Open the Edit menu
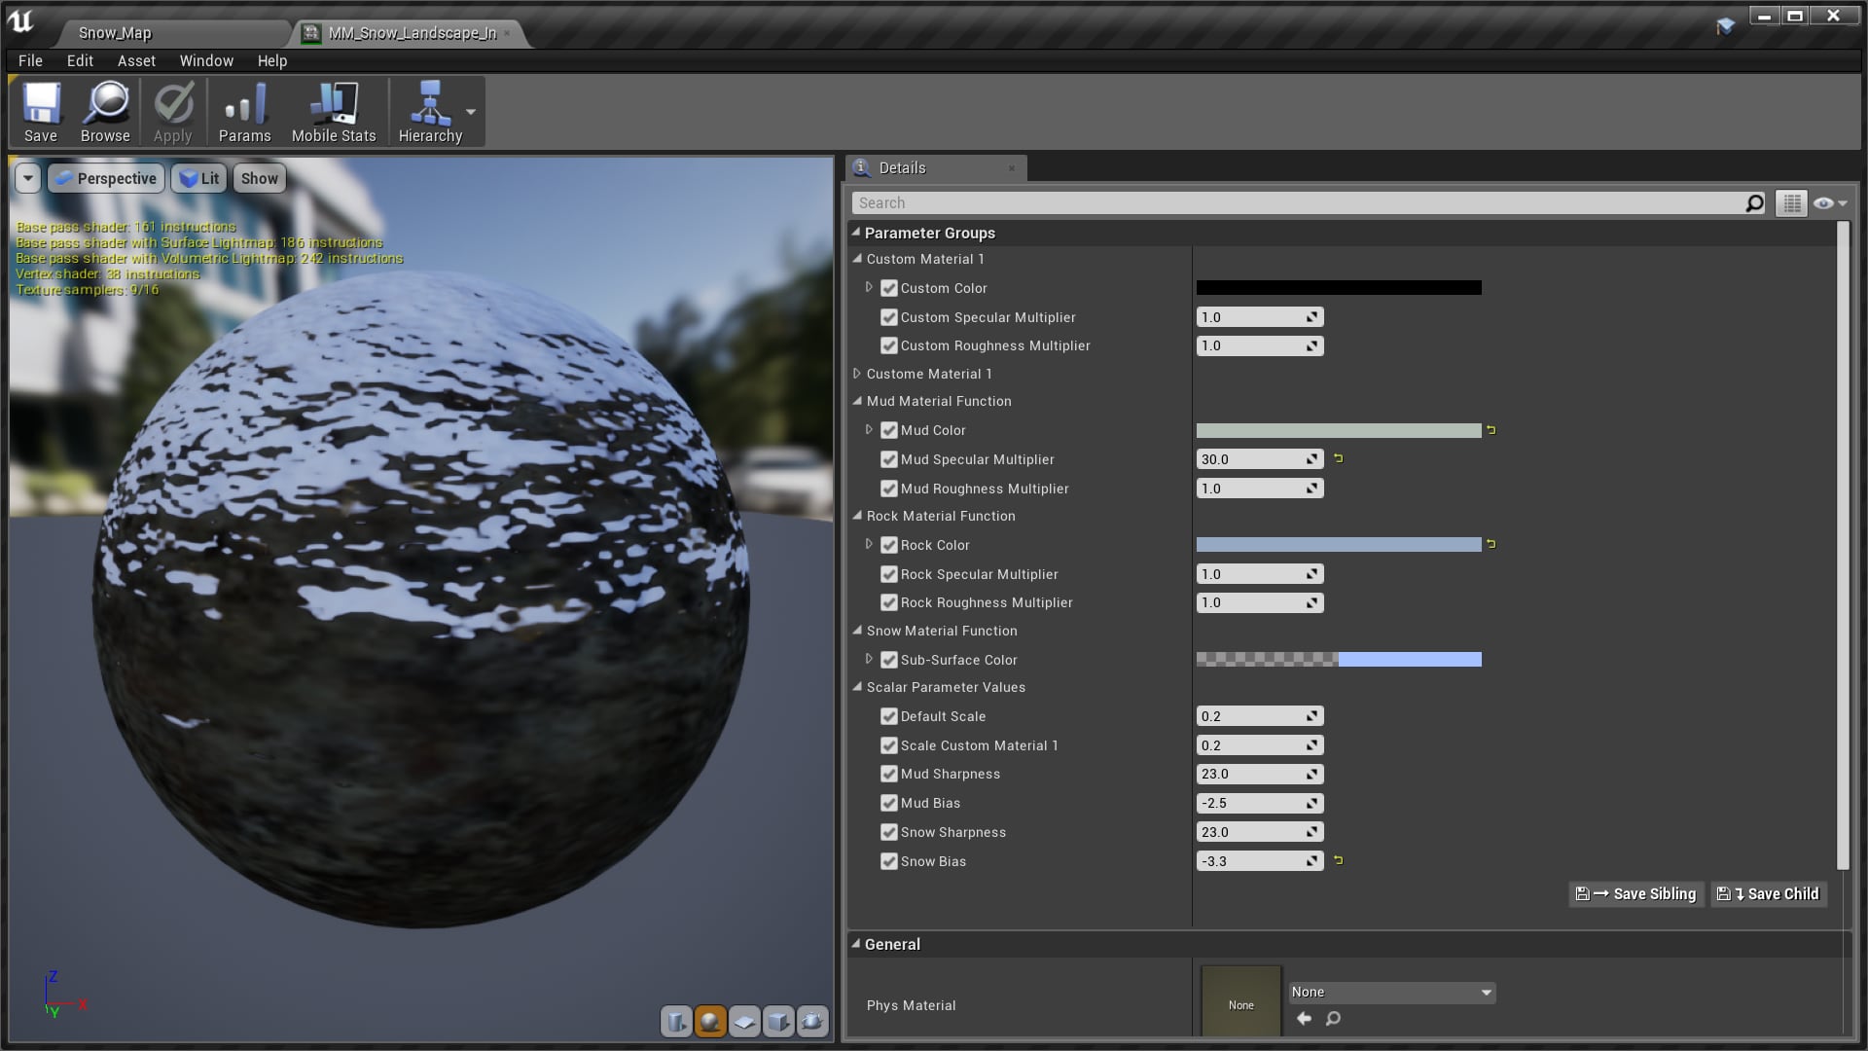The image size is (1868, 1051). pyautogui.click(x=80, y=60)
